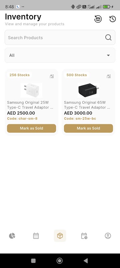The height and width of the screenshot is (268, 120).
Task: Open the calendar tab in bottom navigation
Action: click(36, 236)
